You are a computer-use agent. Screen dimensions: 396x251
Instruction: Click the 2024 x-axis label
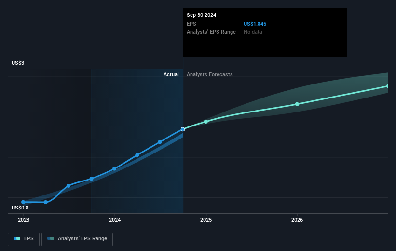coord(115,220)
